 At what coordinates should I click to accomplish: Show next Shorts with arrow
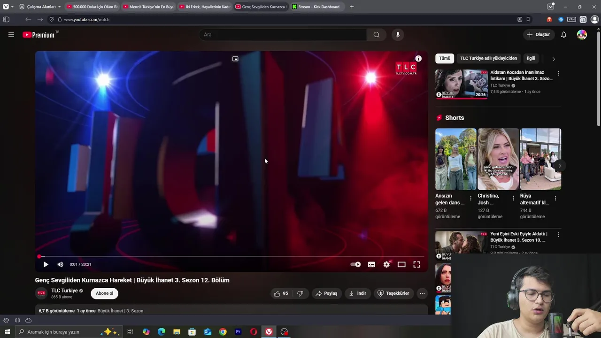pos(559,166)
